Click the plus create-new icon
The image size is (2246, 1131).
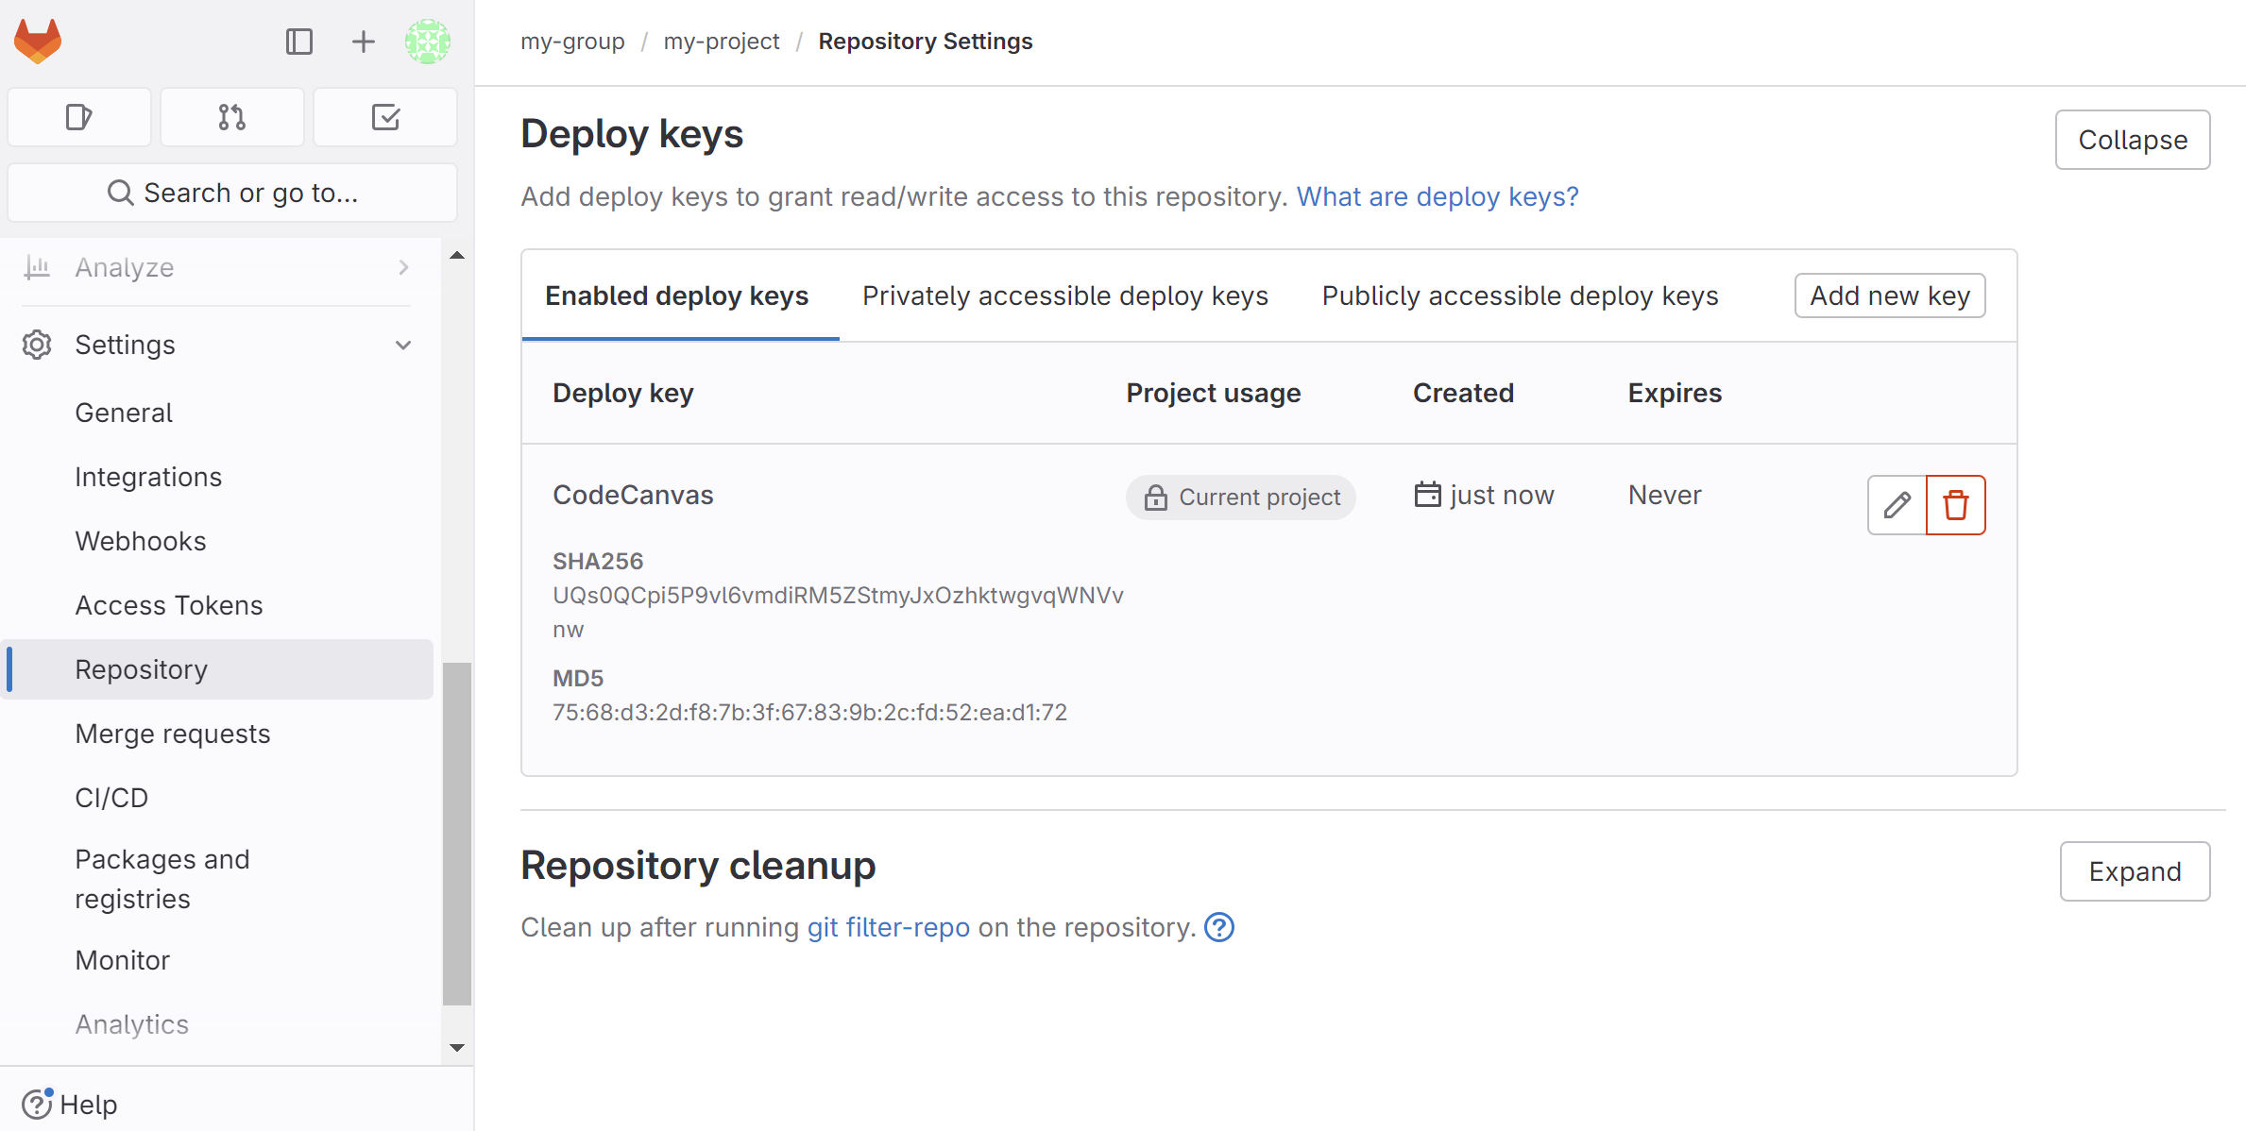click(x=363, y=42)
